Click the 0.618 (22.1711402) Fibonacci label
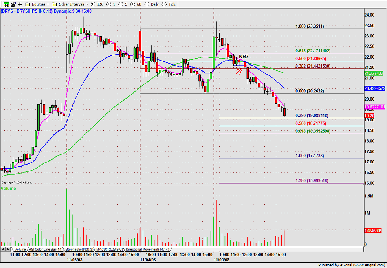Viewport: 387px width, 268px height. pyautogui.click(x=313, y=51)
